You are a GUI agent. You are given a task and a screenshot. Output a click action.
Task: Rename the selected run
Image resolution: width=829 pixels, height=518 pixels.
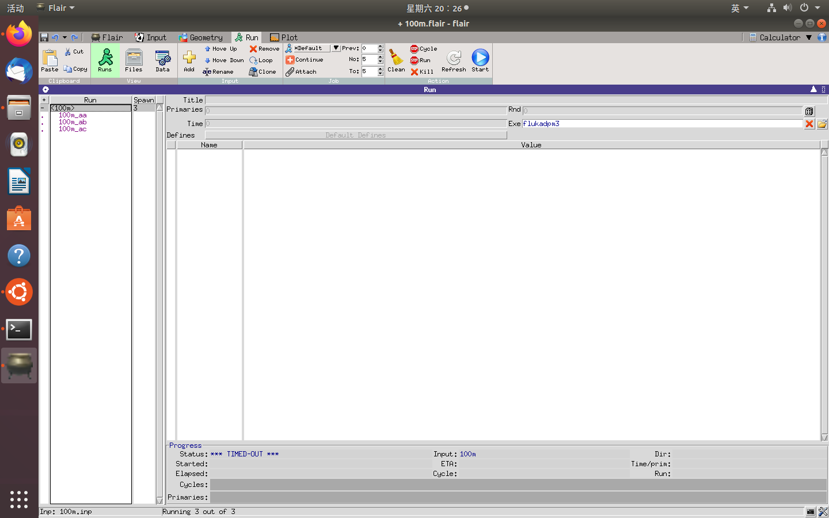218,72
